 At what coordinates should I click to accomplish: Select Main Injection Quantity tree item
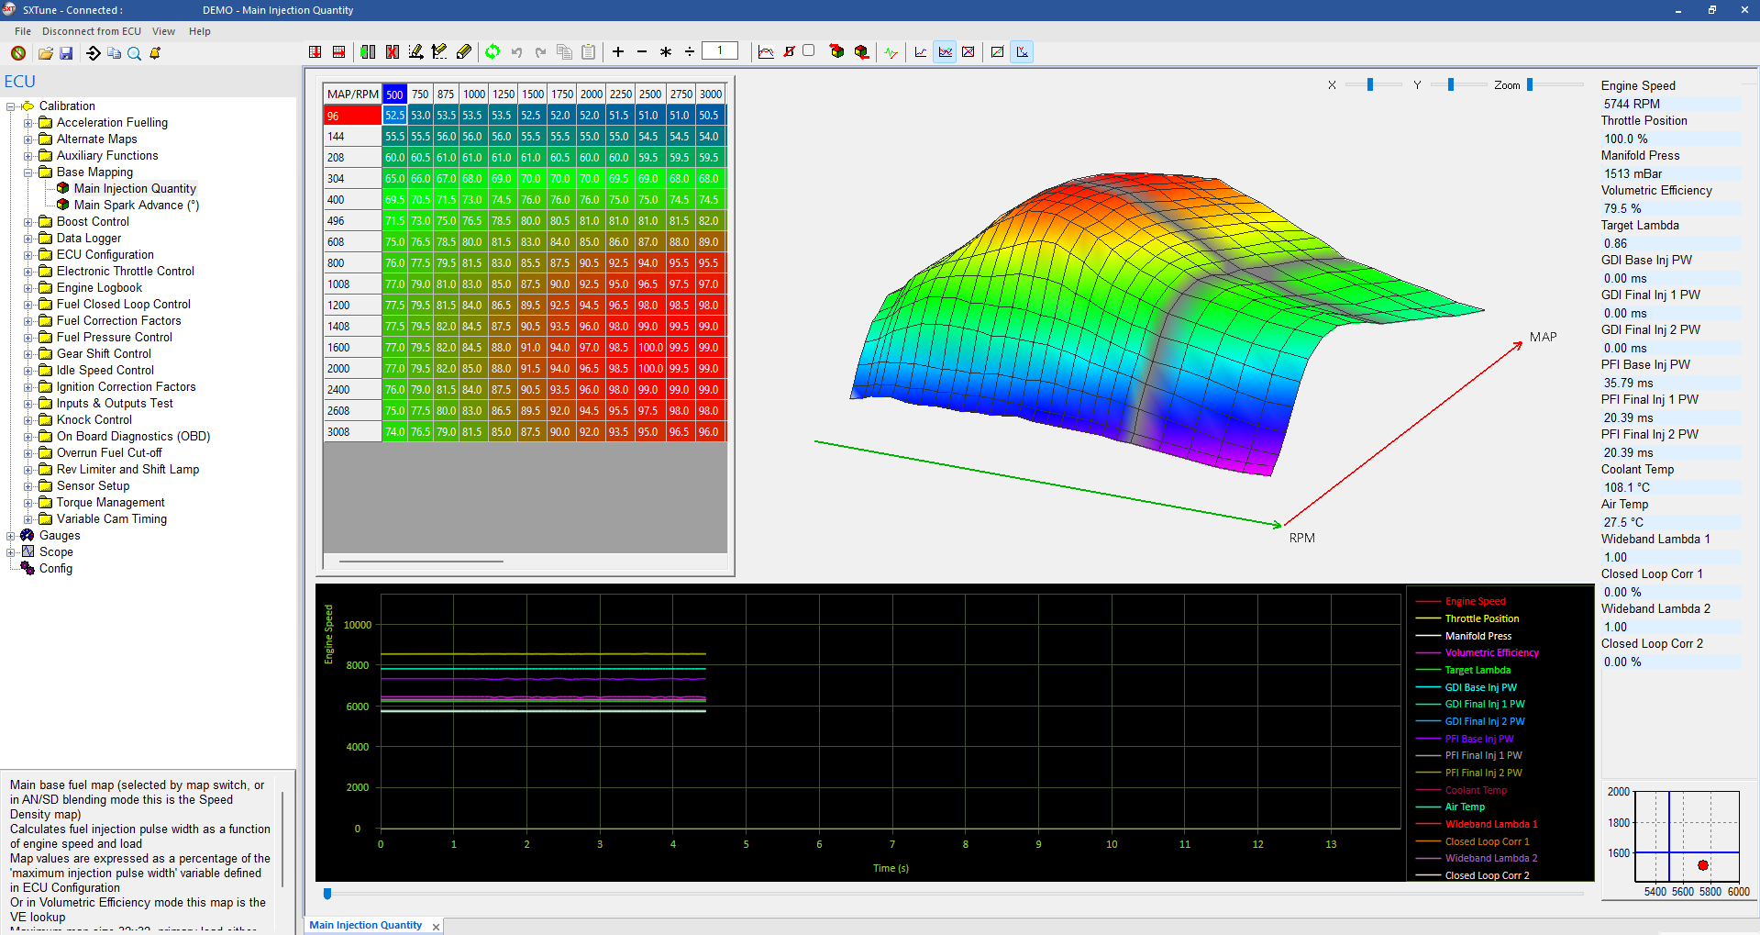135,189
